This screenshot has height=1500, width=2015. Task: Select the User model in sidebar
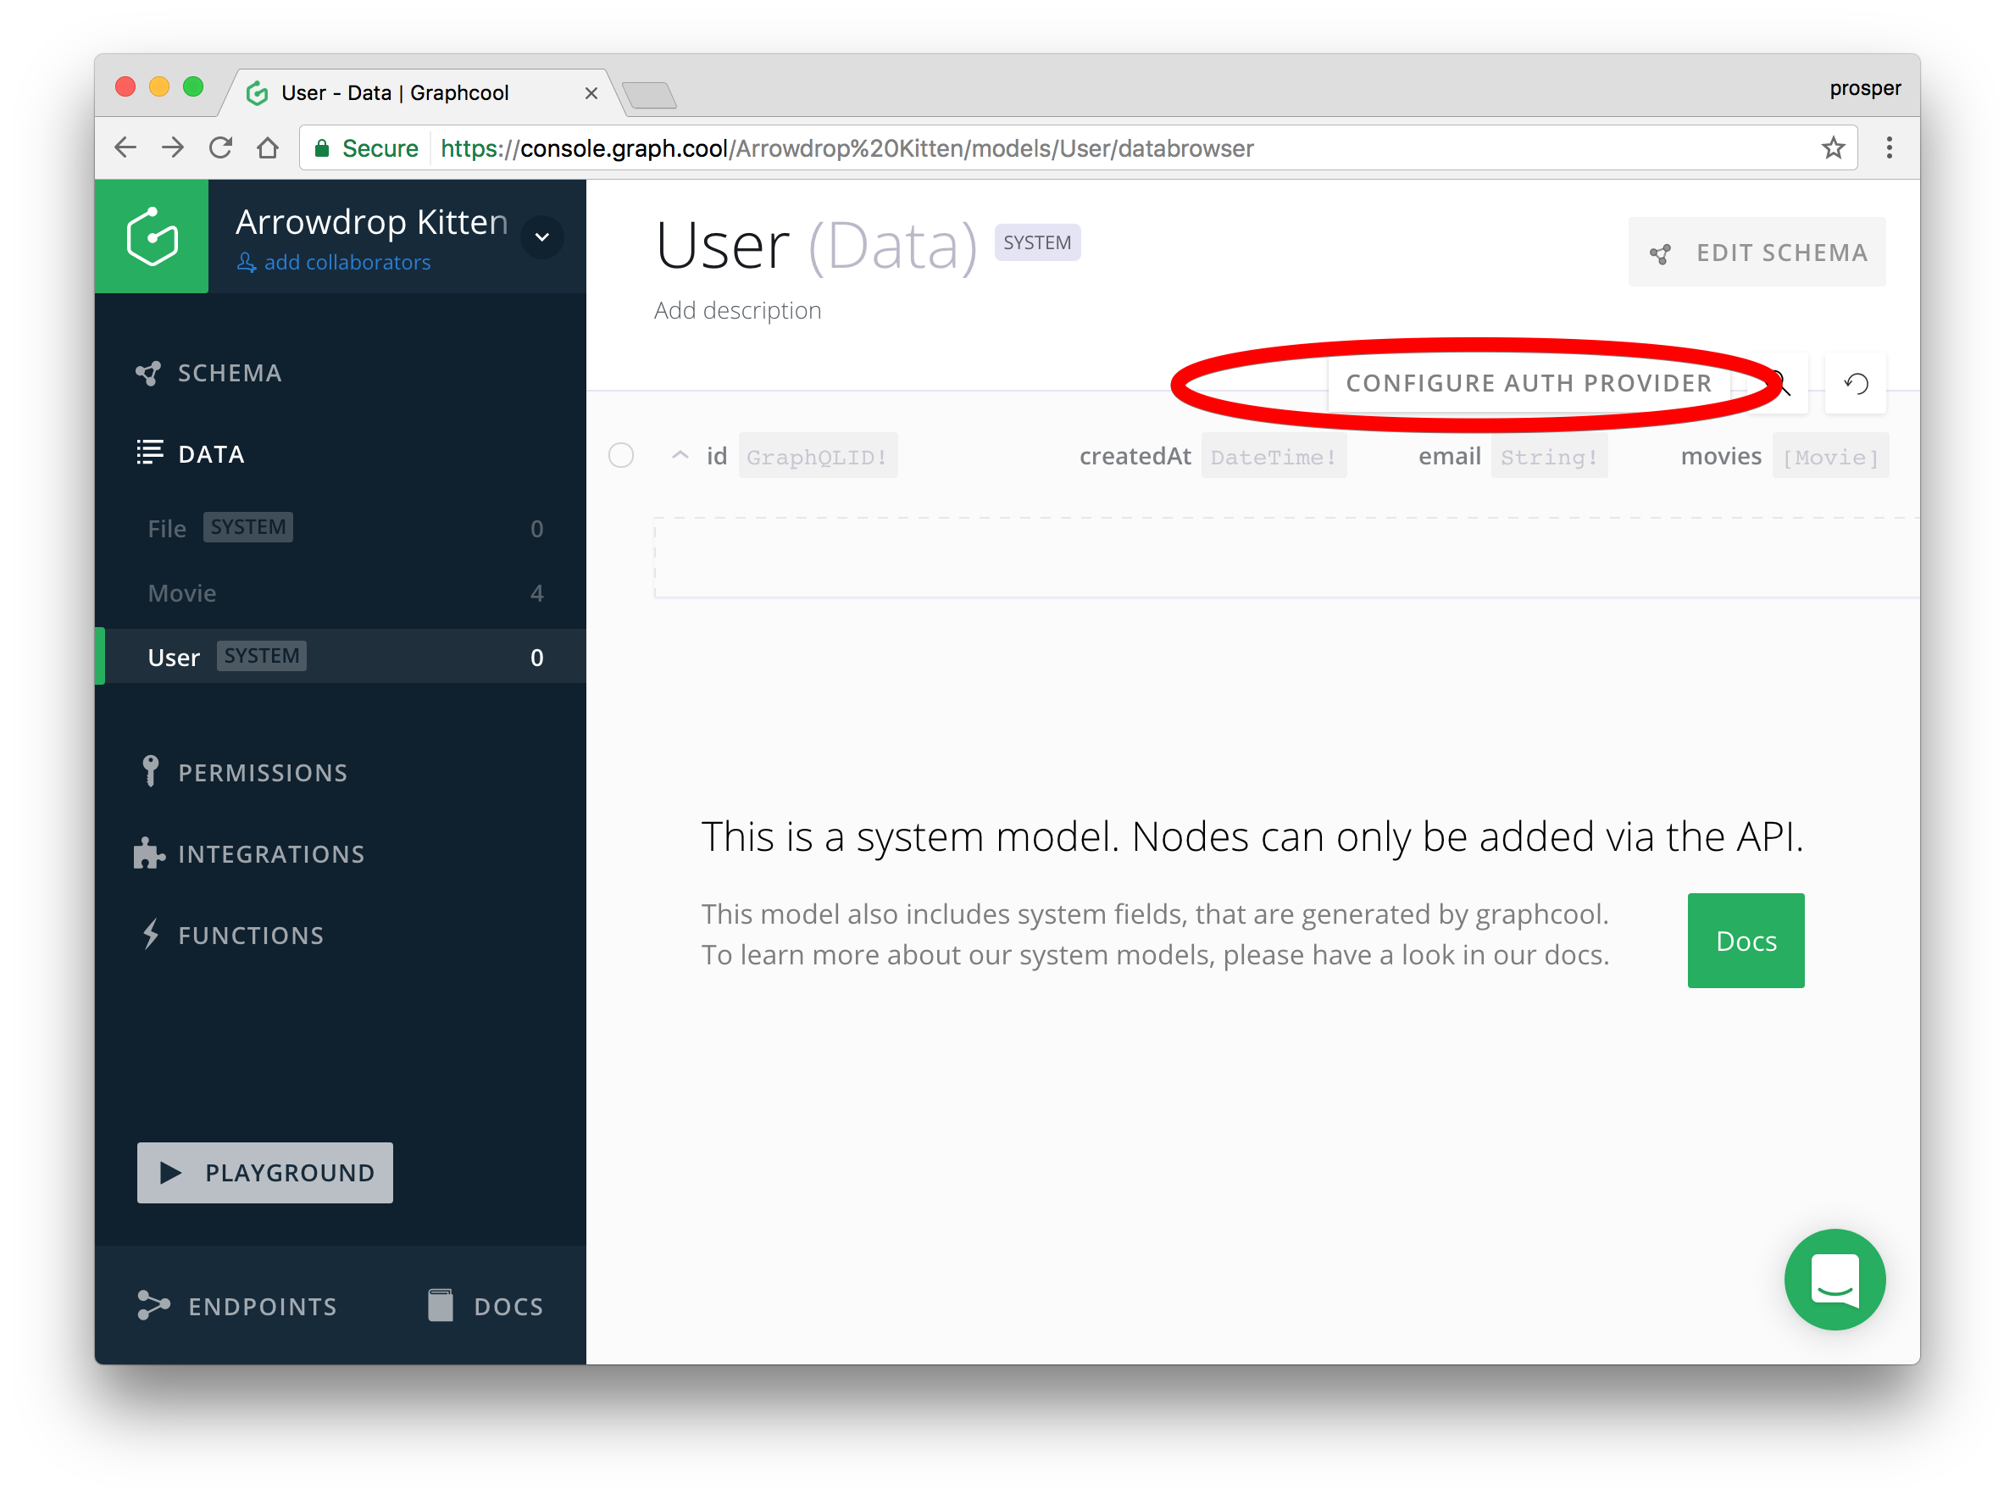point(341,658)
